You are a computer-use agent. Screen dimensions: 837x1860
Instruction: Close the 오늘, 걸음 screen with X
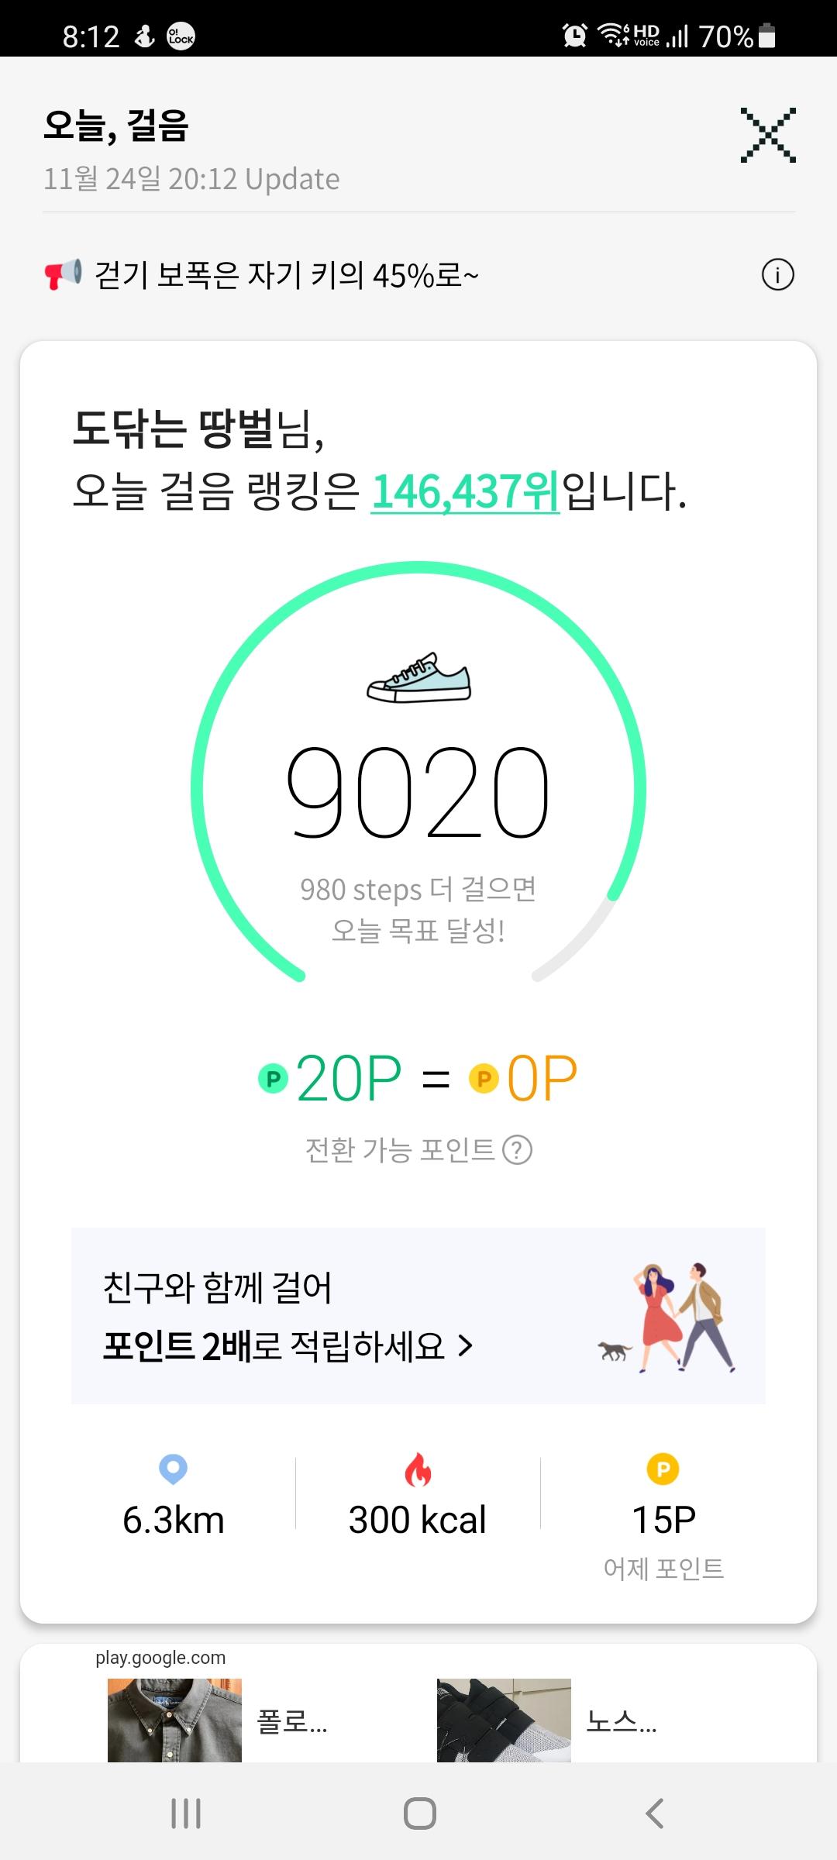[x=767, y=135]
